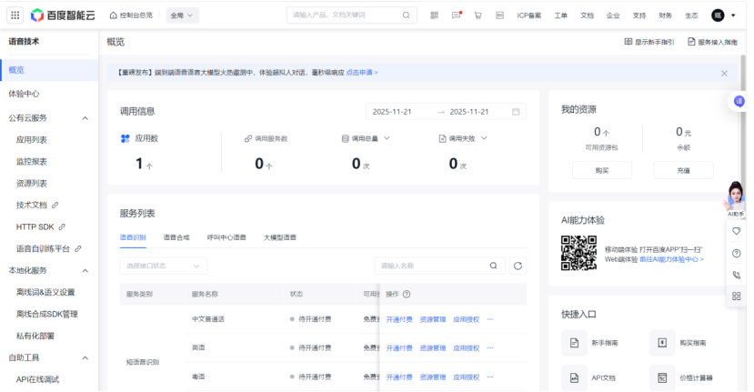The image size is (754, 392).
Task: Click 显示新手指引 at top right
Action: [x=649, y=43]
